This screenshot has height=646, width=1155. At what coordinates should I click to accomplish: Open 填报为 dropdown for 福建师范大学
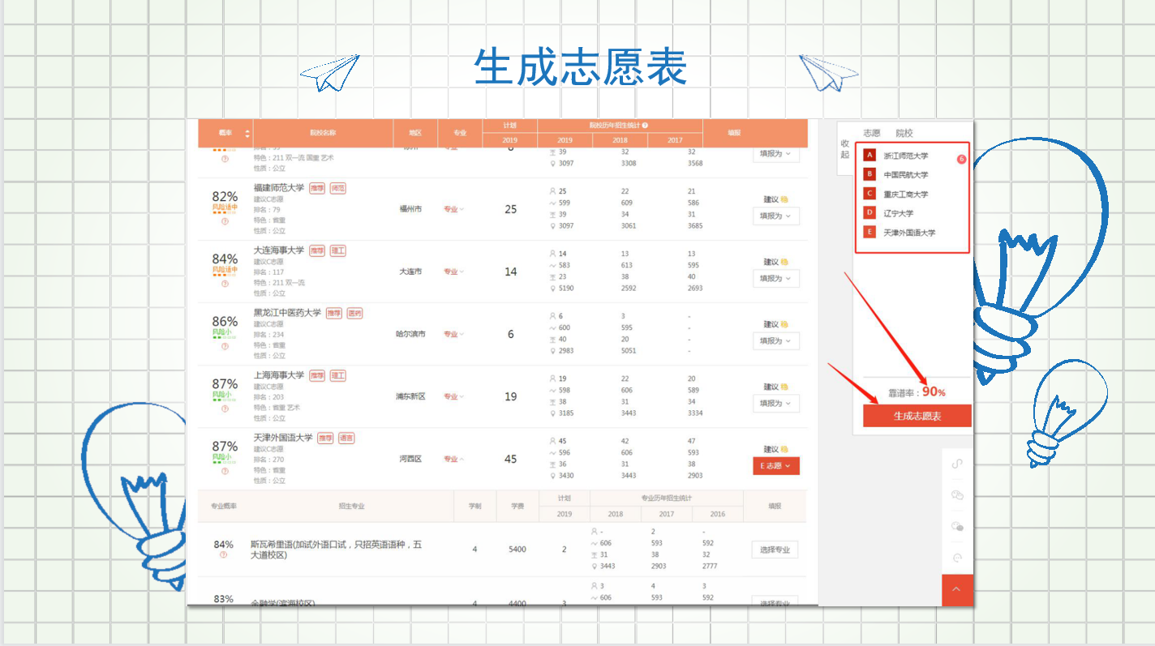775,216
